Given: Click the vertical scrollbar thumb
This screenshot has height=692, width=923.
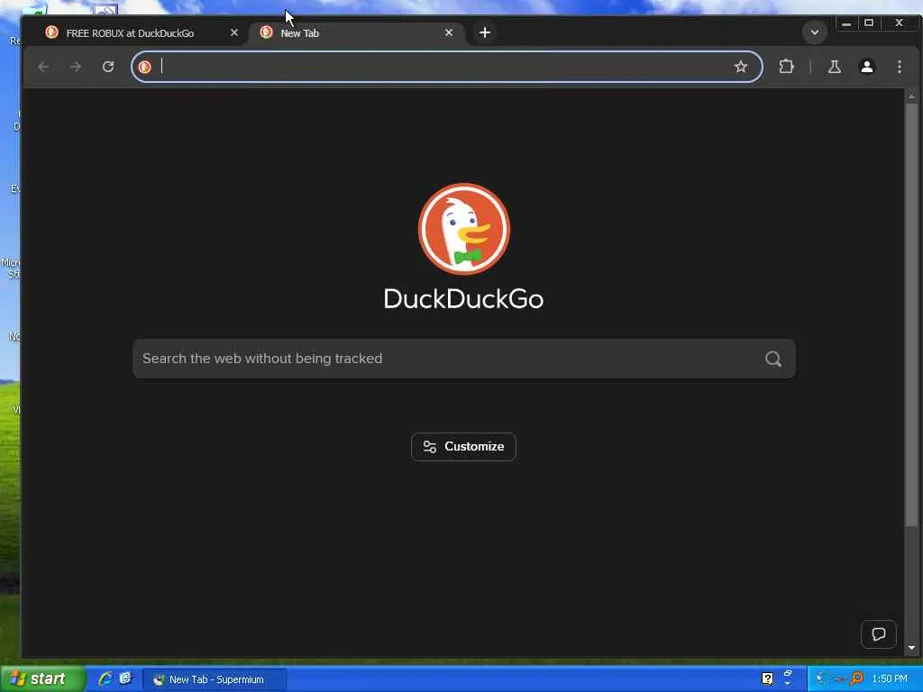Looking at the screenshot, I should point(911,314).
